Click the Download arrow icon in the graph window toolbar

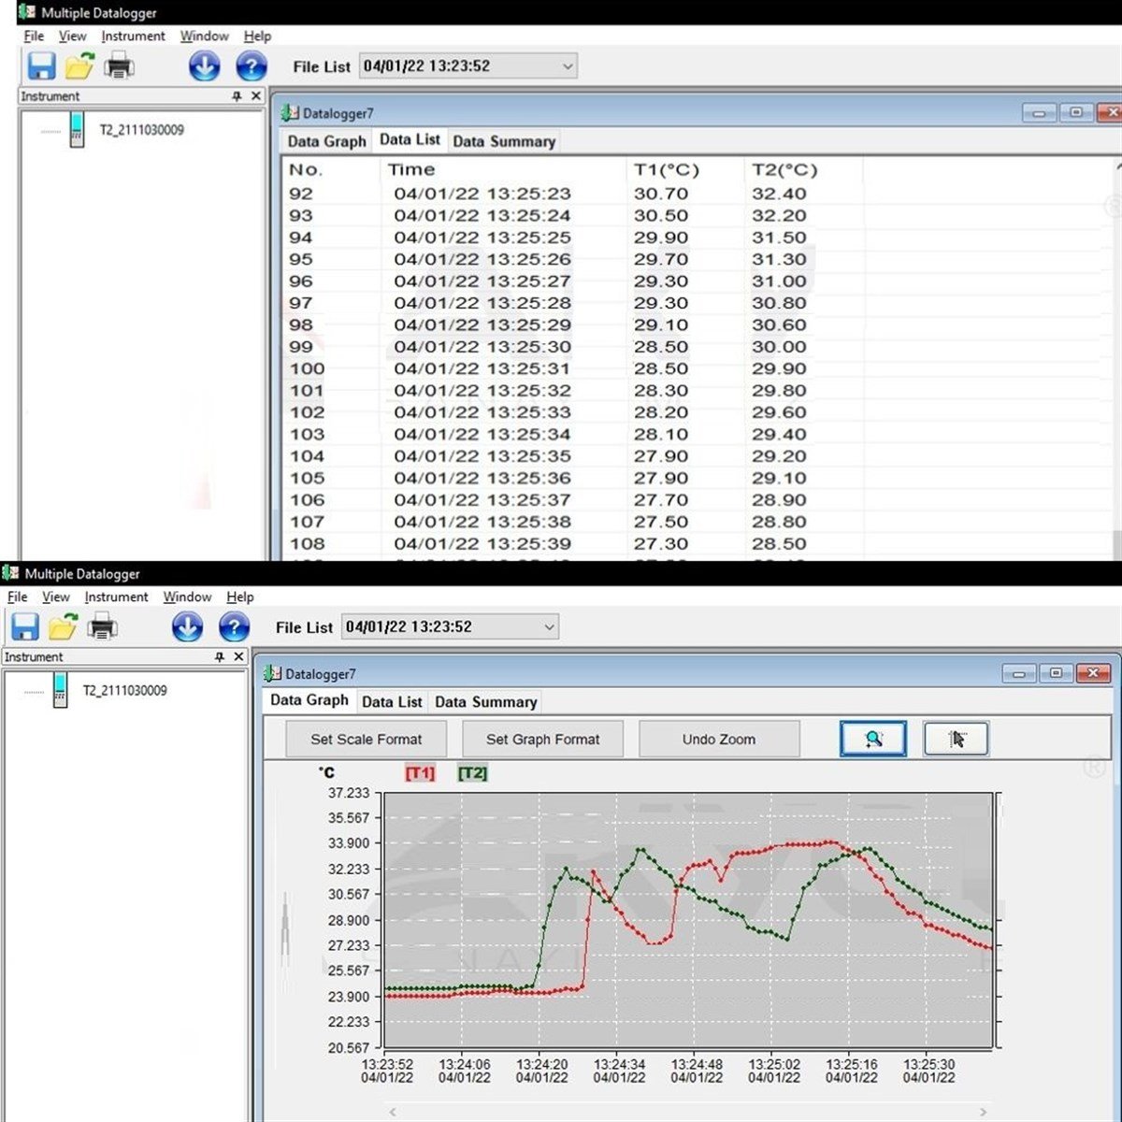[187, 626]
